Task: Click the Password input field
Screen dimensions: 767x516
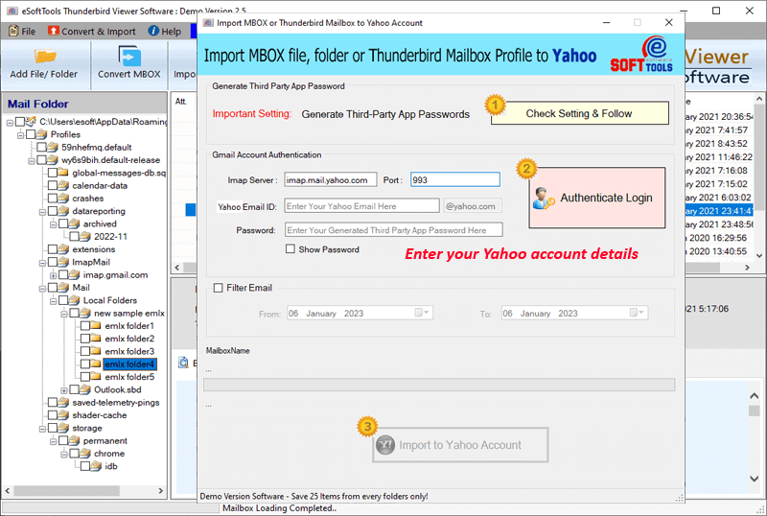Action: point(394,230)
